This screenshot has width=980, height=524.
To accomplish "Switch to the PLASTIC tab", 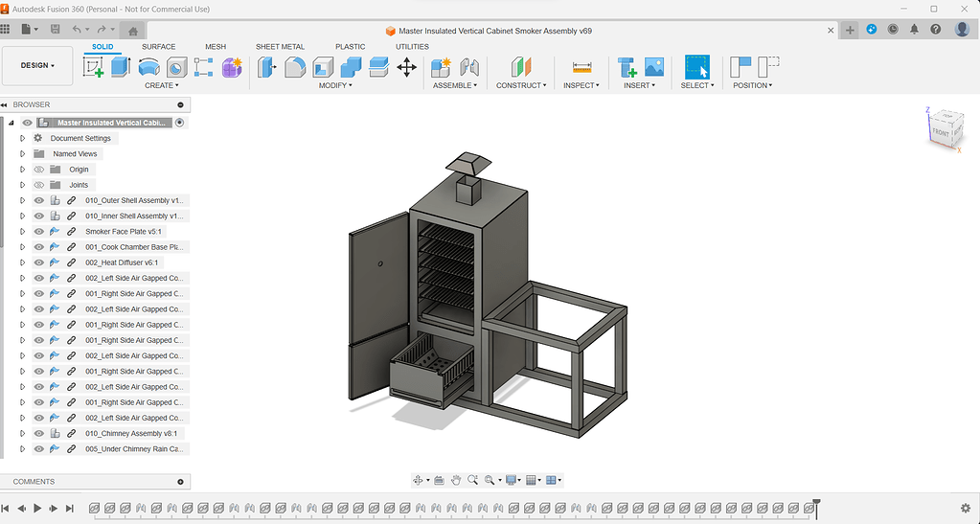I will [x=350, y=47].
